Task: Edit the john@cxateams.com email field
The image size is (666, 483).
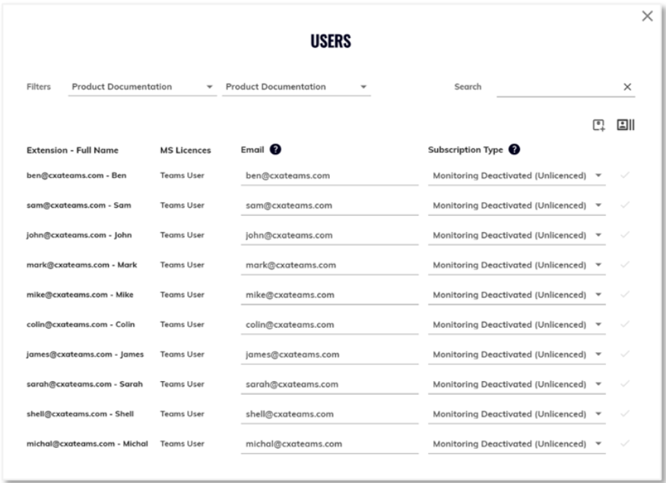Action: pos(329,235)
